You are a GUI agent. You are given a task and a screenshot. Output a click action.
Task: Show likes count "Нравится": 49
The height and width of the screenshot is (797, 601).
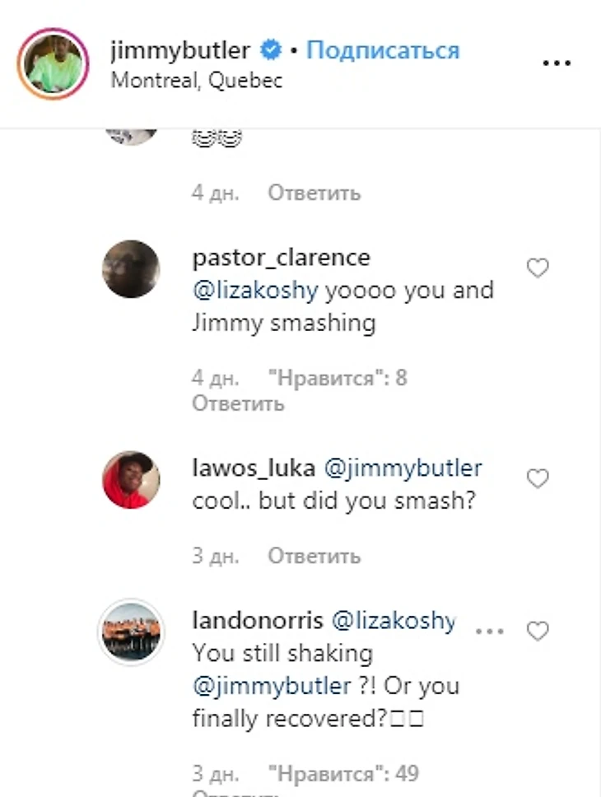[343, 774]
